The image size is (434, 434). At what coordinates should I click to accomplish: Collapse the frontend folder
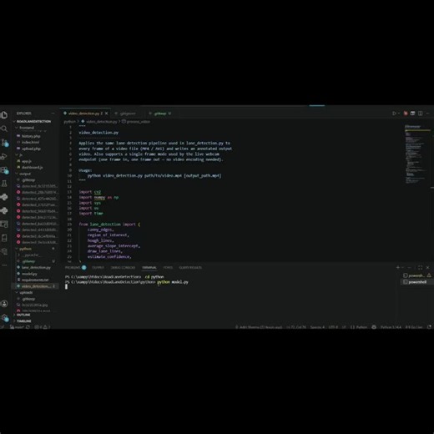(x=27, y=128)
